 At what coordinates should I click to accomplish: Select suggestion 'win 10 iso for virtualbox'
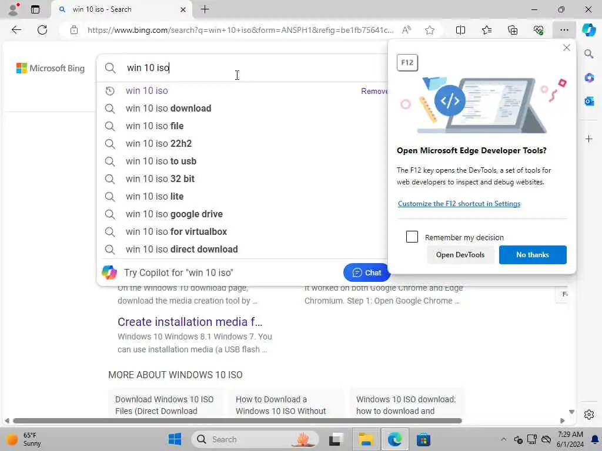pos(242,232)
